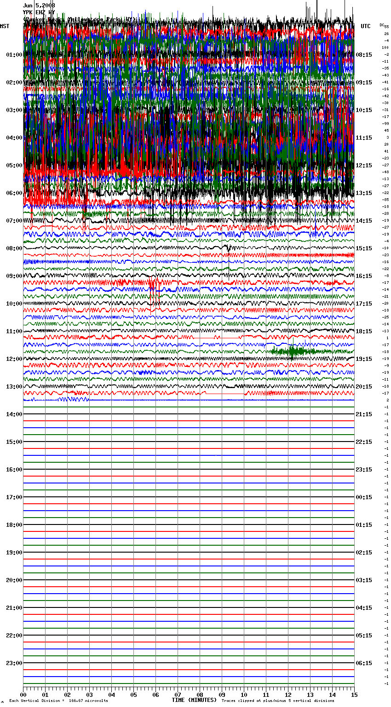Click the 'YPK EHZ WY' station label
Screen dimensions: 391x707
coord(39,12)
